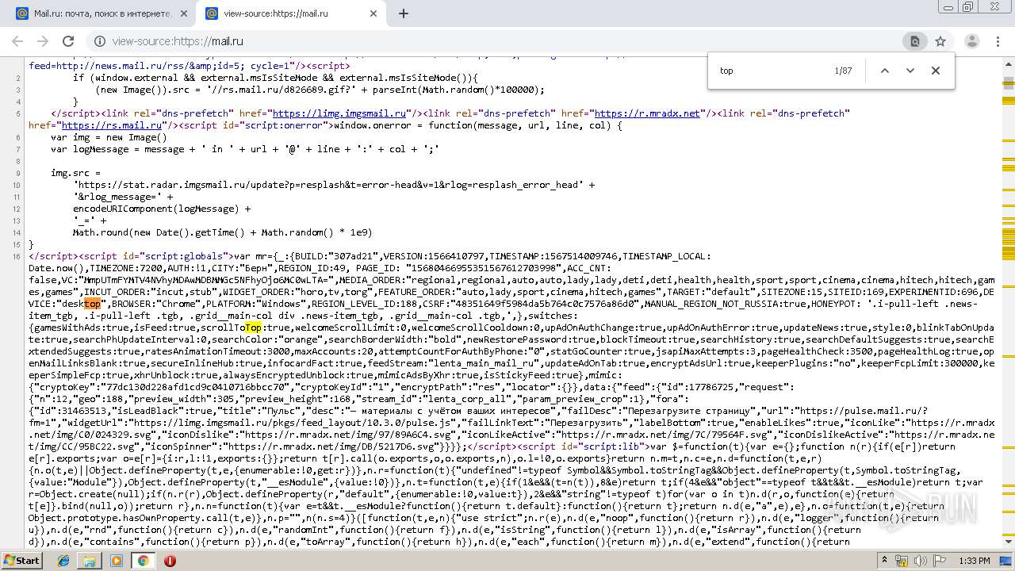Go back to the previous page
1015x571 pixels.
pyautogui.click(x=17, y=41)
